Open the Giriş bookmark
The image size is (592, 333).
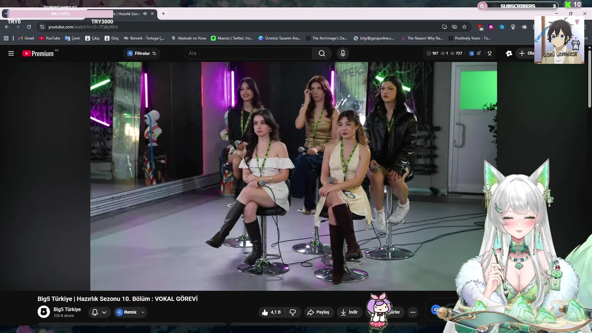coord(111,38)
